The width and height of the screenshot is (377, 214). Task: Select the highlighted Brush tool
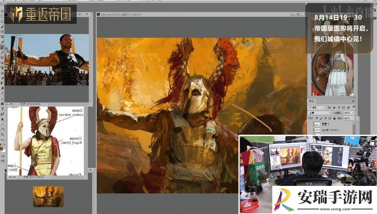click(3, 47)
